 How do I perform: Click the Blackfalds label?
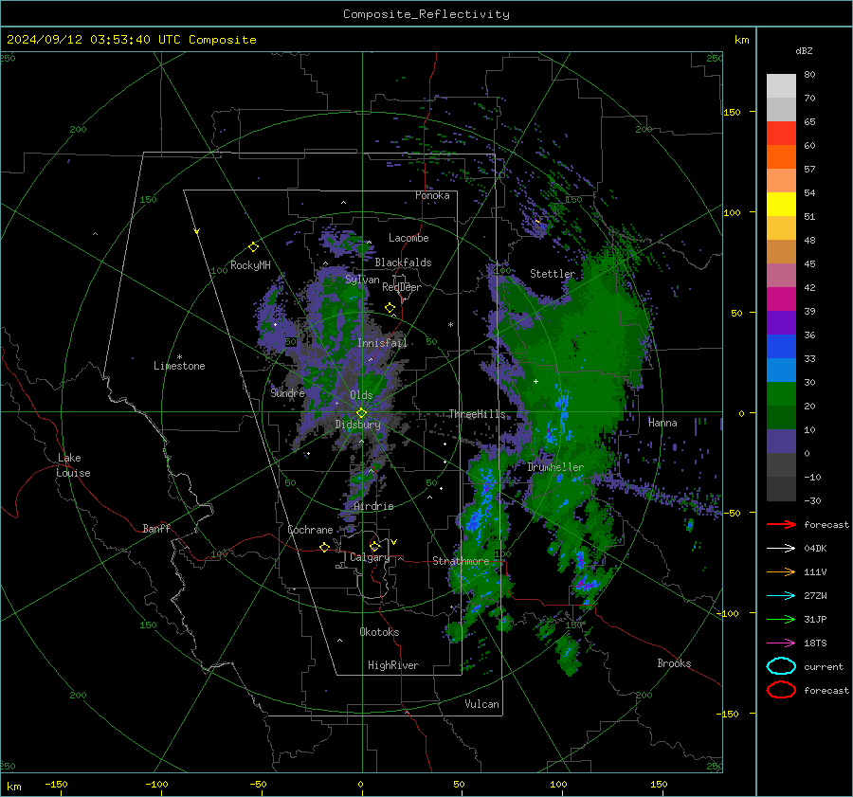[403, 263]
